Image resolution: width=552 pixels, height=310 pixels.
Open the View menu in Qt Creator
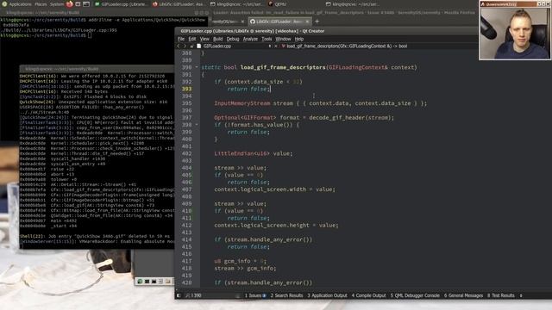click(204, 39)
